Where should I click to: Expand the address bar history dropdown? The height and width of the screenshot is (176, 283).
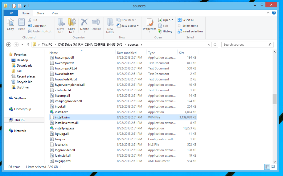pos(209,45)
